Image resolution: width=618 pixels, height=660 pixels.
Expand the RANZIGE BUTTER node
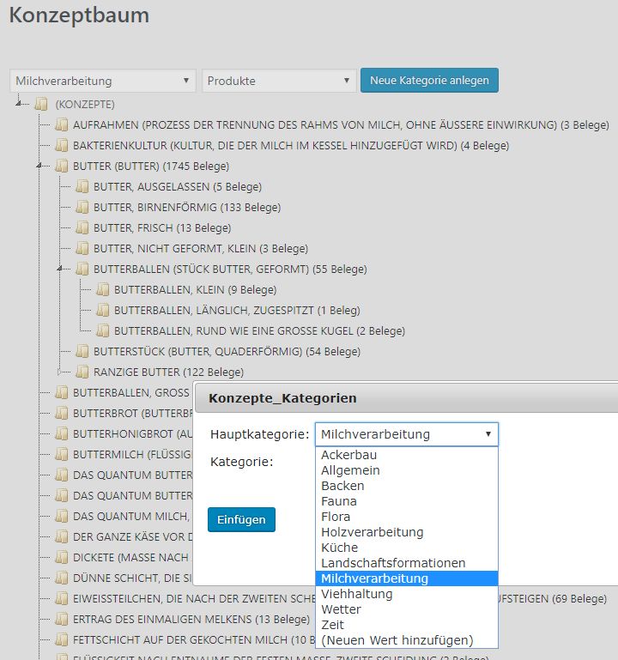click(x=60, y=372)
